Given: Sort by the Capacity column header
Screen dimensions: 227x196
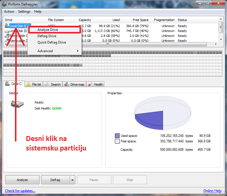Looking at the screenshot, I should point(81,20).
